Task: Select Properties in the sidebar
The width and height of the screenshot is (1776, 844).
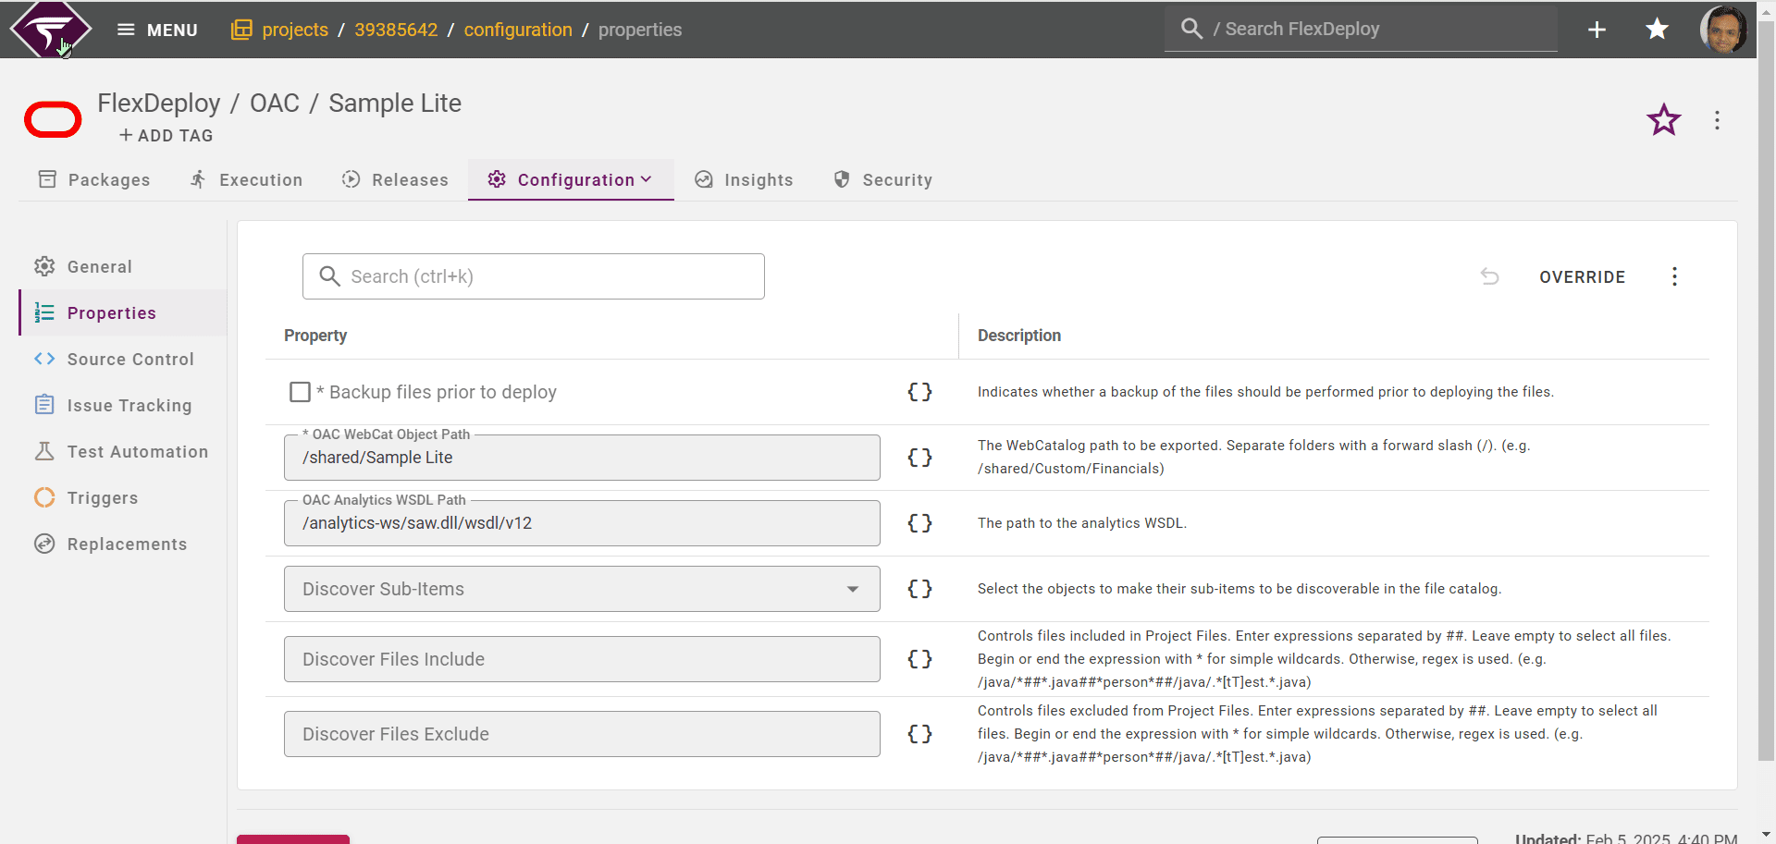Action: tap(122, 313)
